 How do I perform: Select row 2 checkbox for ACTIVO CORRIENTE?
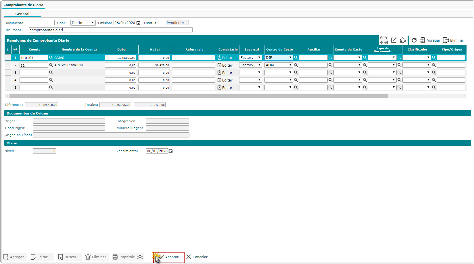(x=8, y=65)
